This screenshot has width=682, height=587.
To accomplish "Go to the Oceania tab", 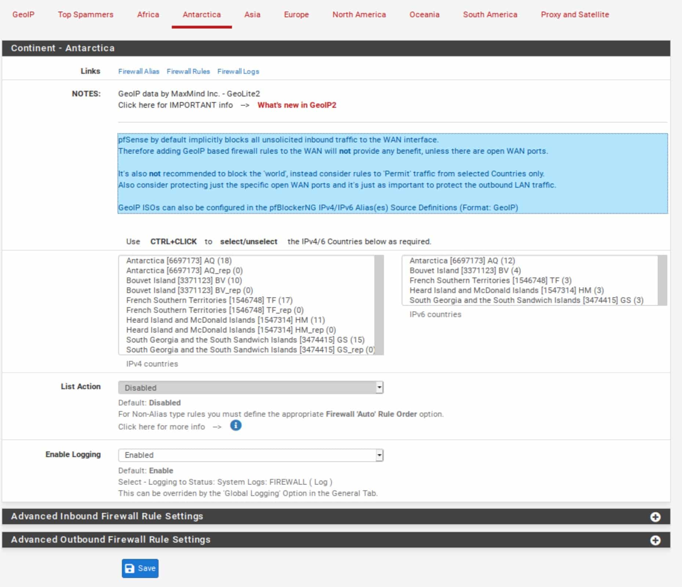I will click(424, 15).
